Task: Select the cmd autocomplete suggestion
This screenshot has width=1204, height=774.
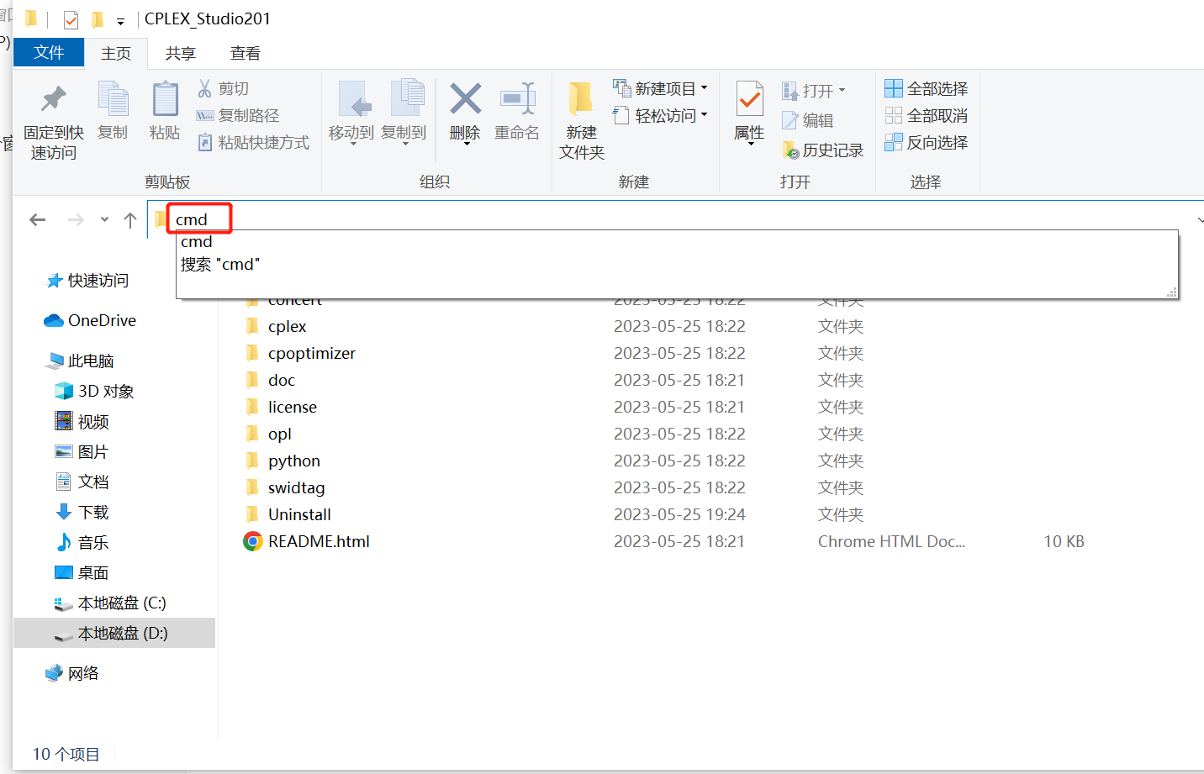Action: pos(677,242)
